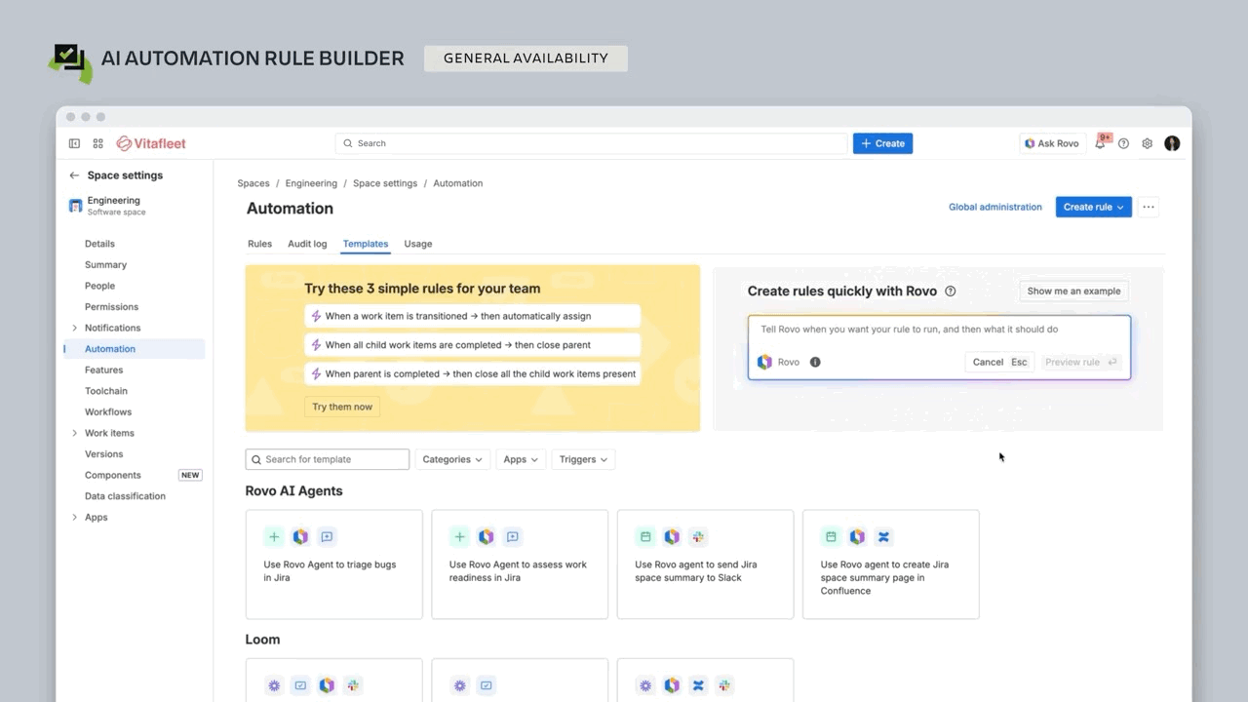Expand the Work items sidebar item
Viewport: 1248px width, 702px height.
tap(75, 433)
